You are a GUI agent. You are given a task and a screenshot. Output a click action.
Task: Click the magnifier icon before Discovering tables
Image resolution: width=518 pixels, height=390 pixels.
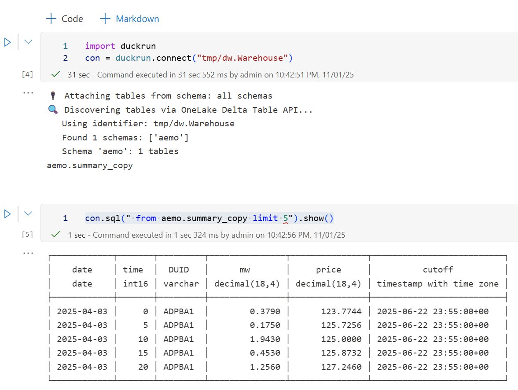[x=53, y=110]
